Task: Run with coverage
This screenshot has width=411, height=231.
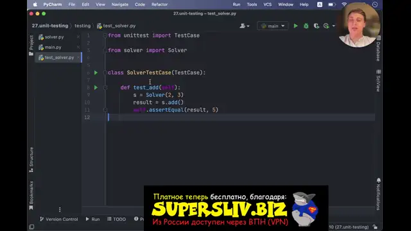Action: click(317, 26)
